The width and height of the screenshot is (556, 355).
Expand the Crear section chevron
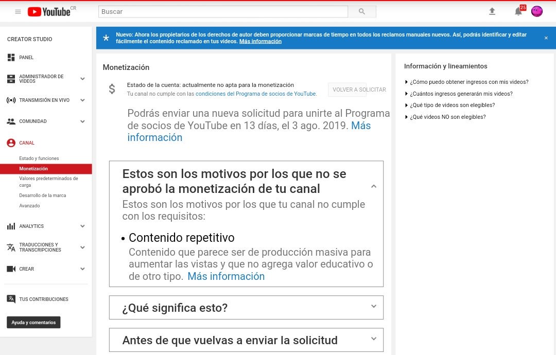point(82,269)
